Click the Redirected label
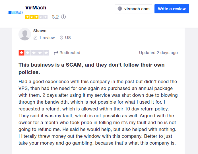198x154 pixels. click(70, 53)
